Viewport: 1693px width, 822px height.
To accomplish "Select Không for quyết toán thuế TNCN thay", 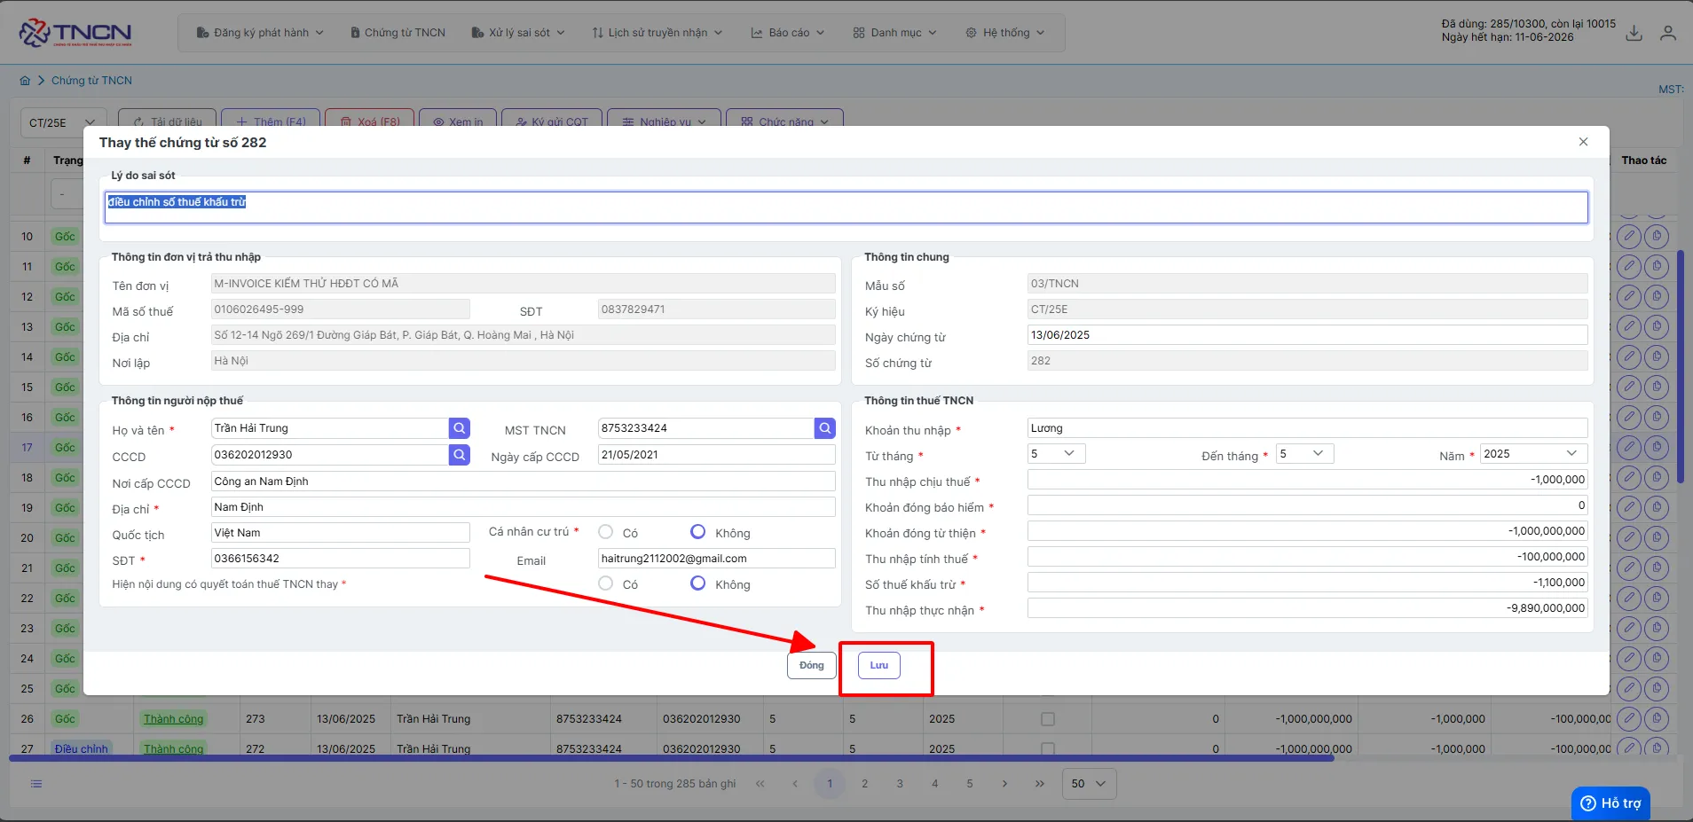I will (x=698, y=583).
